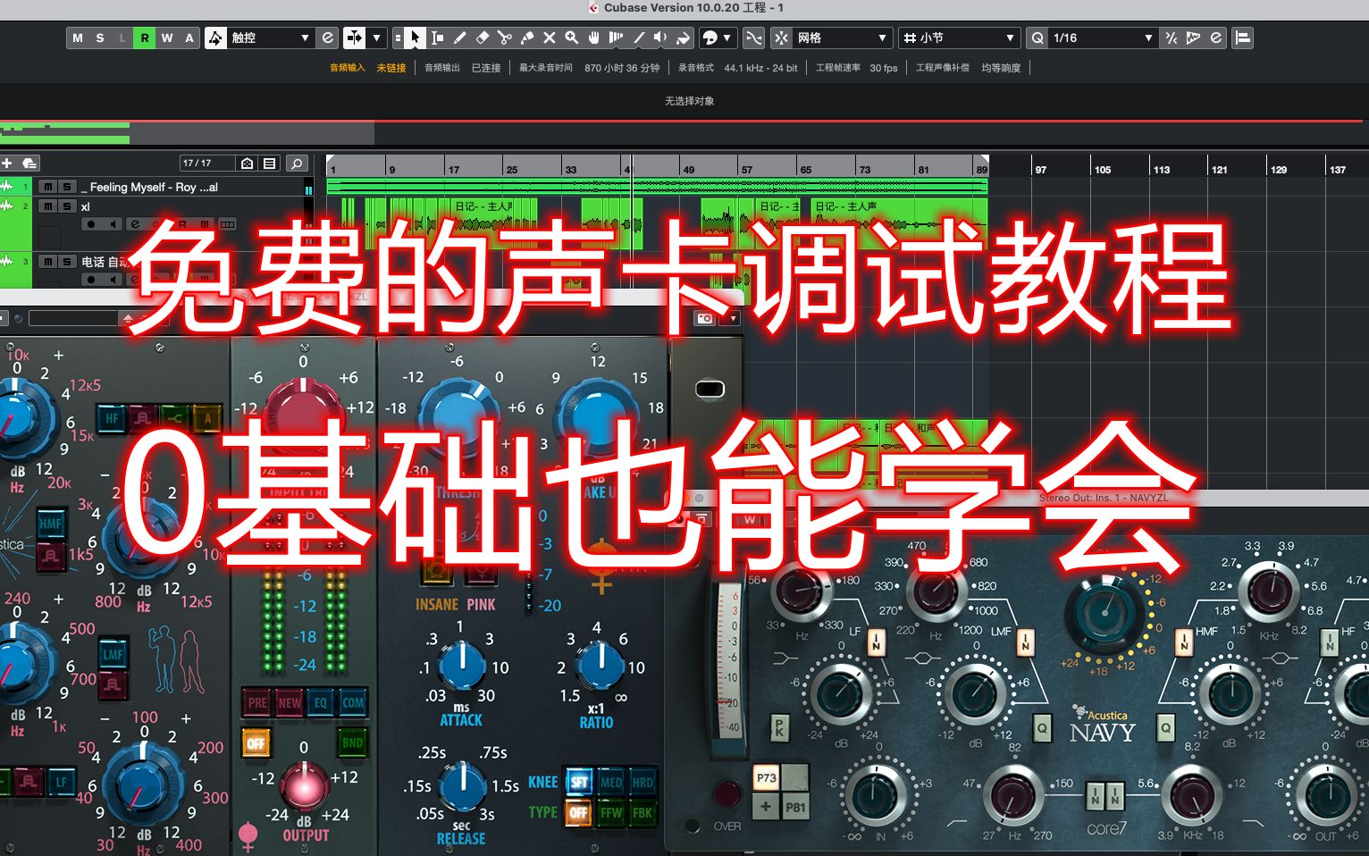Add a track with the plus icon
Screen dimensions: 1369x856
(x=7, y=163)
